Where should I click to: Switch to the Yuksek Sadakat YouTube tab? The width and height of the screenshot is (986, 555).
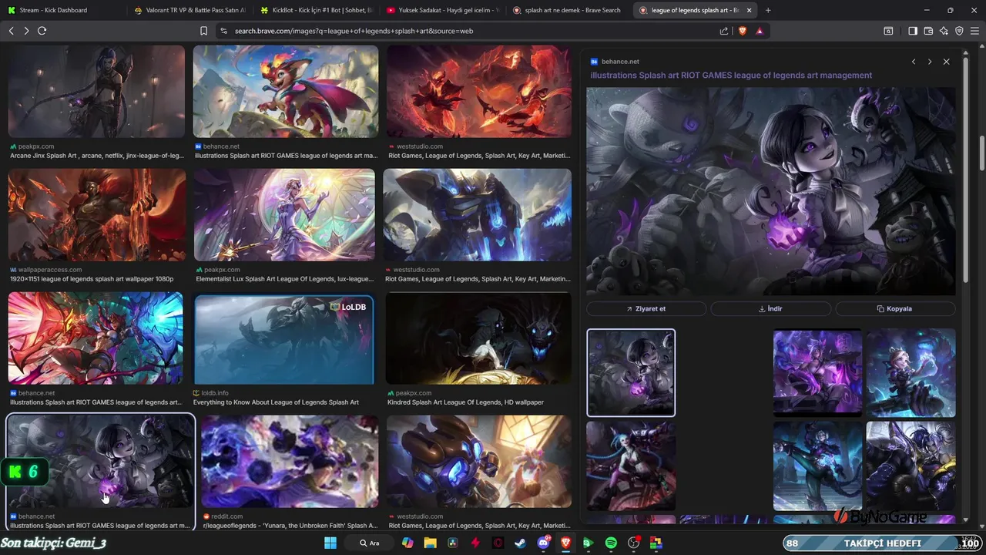[442, 10]
